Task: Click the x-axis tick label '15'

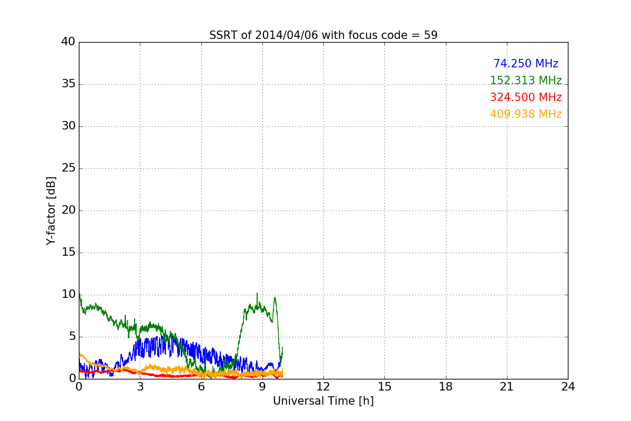Action: (x=384, y=386)
